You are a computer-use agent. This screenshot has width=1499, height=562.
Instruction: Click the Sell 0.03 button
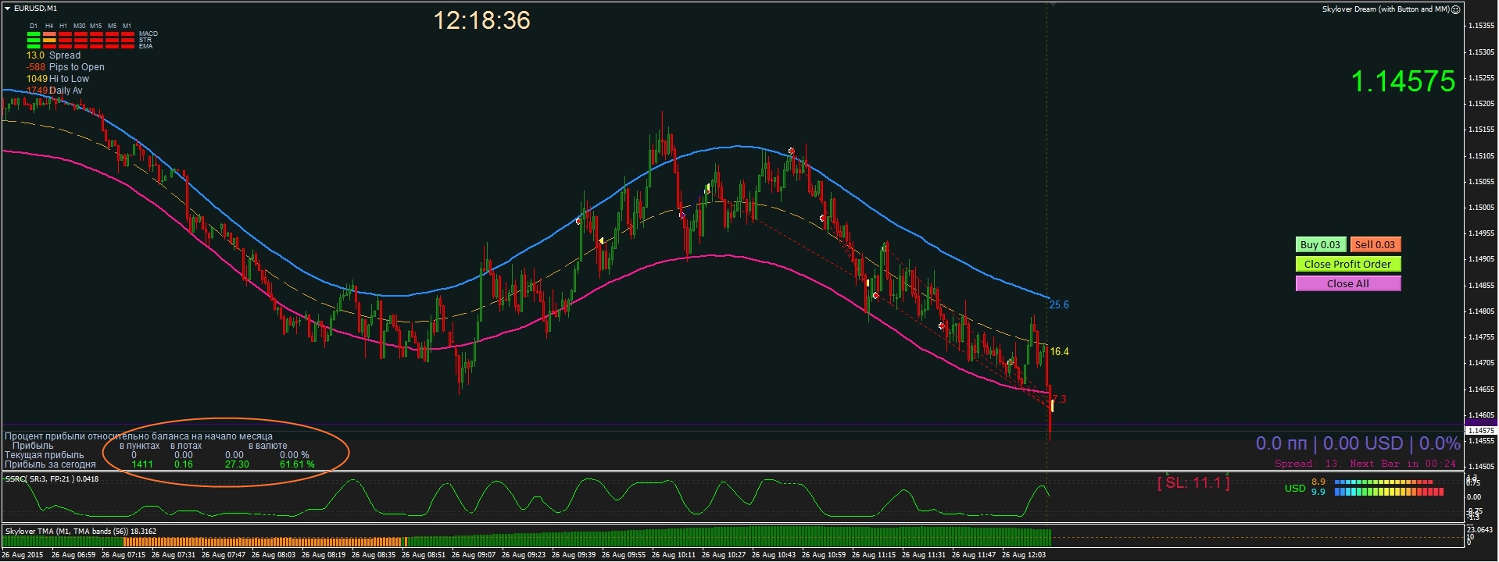tap(1375, 244)
